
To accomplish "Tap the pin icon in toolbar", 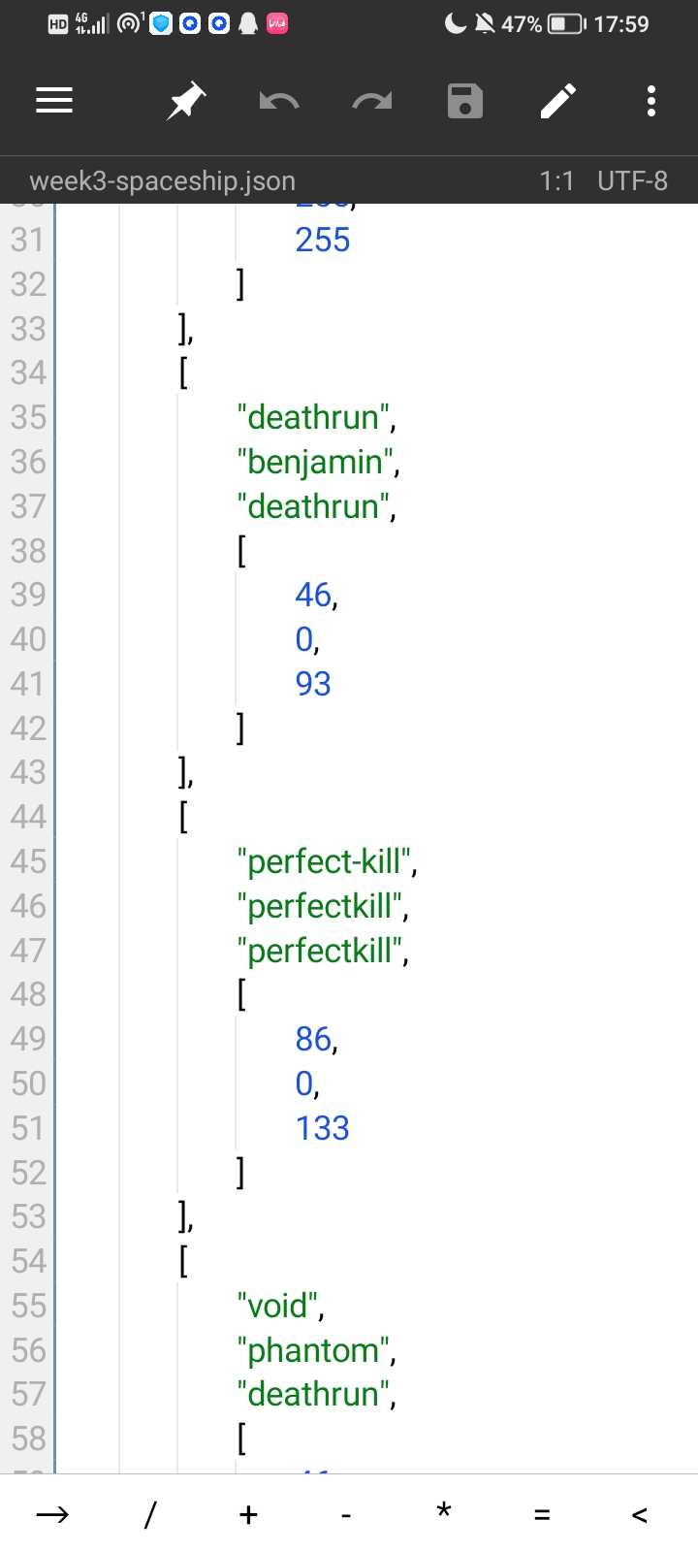I will [185, 101].
